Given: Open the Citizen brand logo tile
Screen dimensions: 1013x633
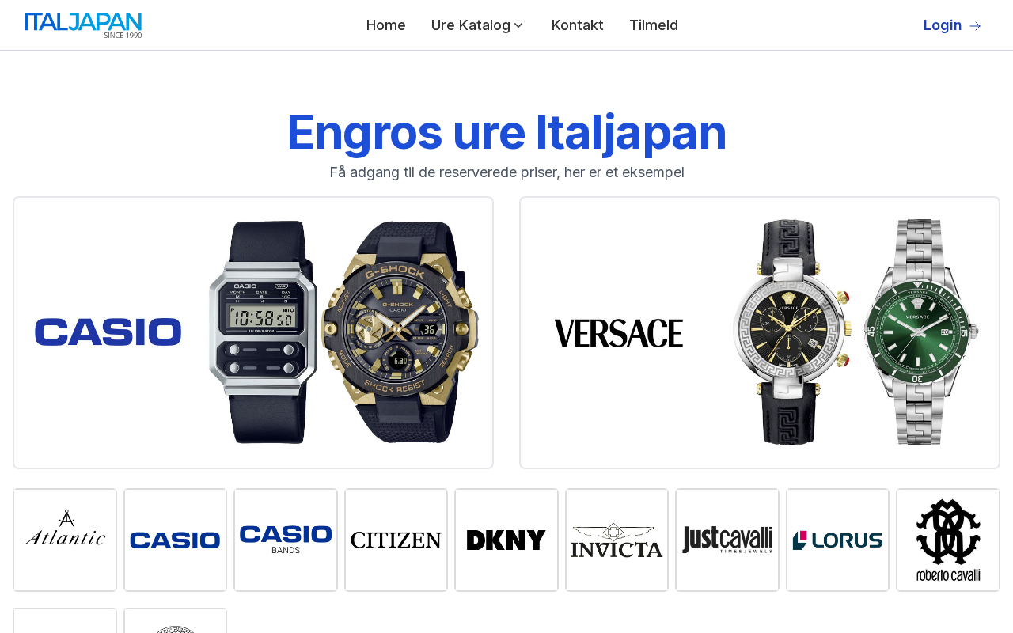Looking at the screenshot, I should (x=396, y=540).
